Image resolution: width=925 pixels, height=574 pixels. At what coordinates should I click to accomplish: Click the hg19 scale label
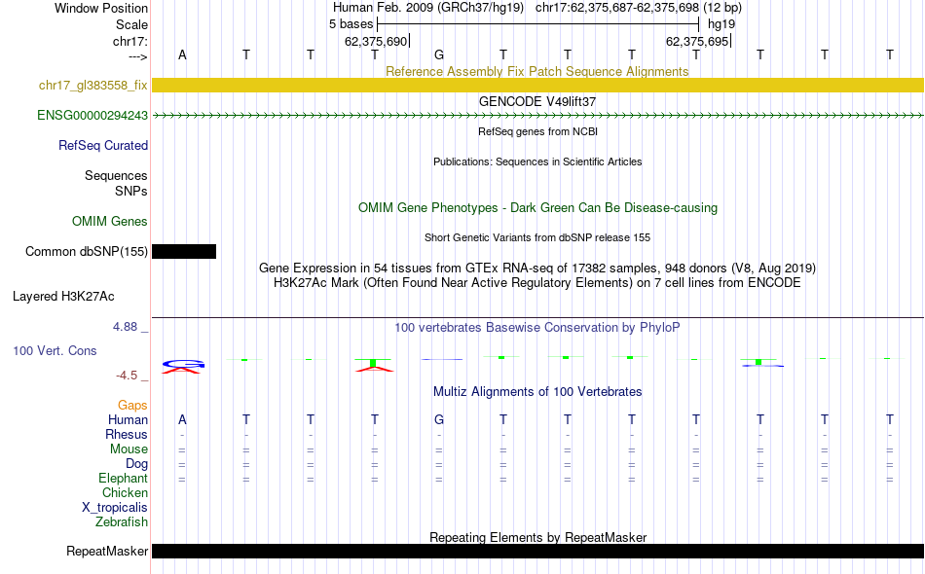(721, 24)
